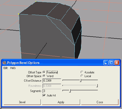The width and height of the screenshot is (122, 109).
Task: Select World offset space radio
Action: click(x=44, y=76)
